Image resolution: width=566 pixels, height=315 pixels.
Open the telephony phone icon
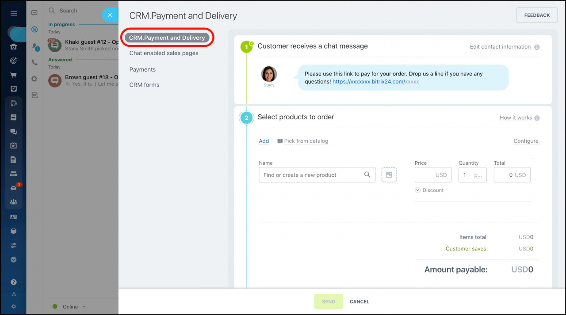34,63
